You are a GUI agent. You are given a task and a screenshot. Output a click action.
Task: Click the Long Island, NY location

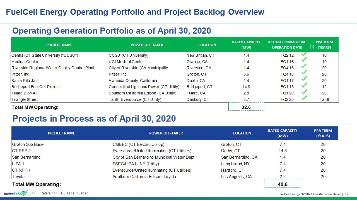click(x=235, y=164)
